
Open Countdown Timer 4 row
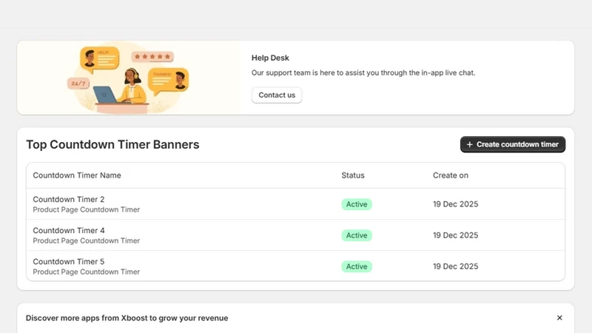[295, 235]
